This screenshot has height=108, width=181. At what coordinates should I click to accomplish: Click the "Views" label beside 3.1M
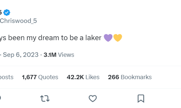(66, 55)
